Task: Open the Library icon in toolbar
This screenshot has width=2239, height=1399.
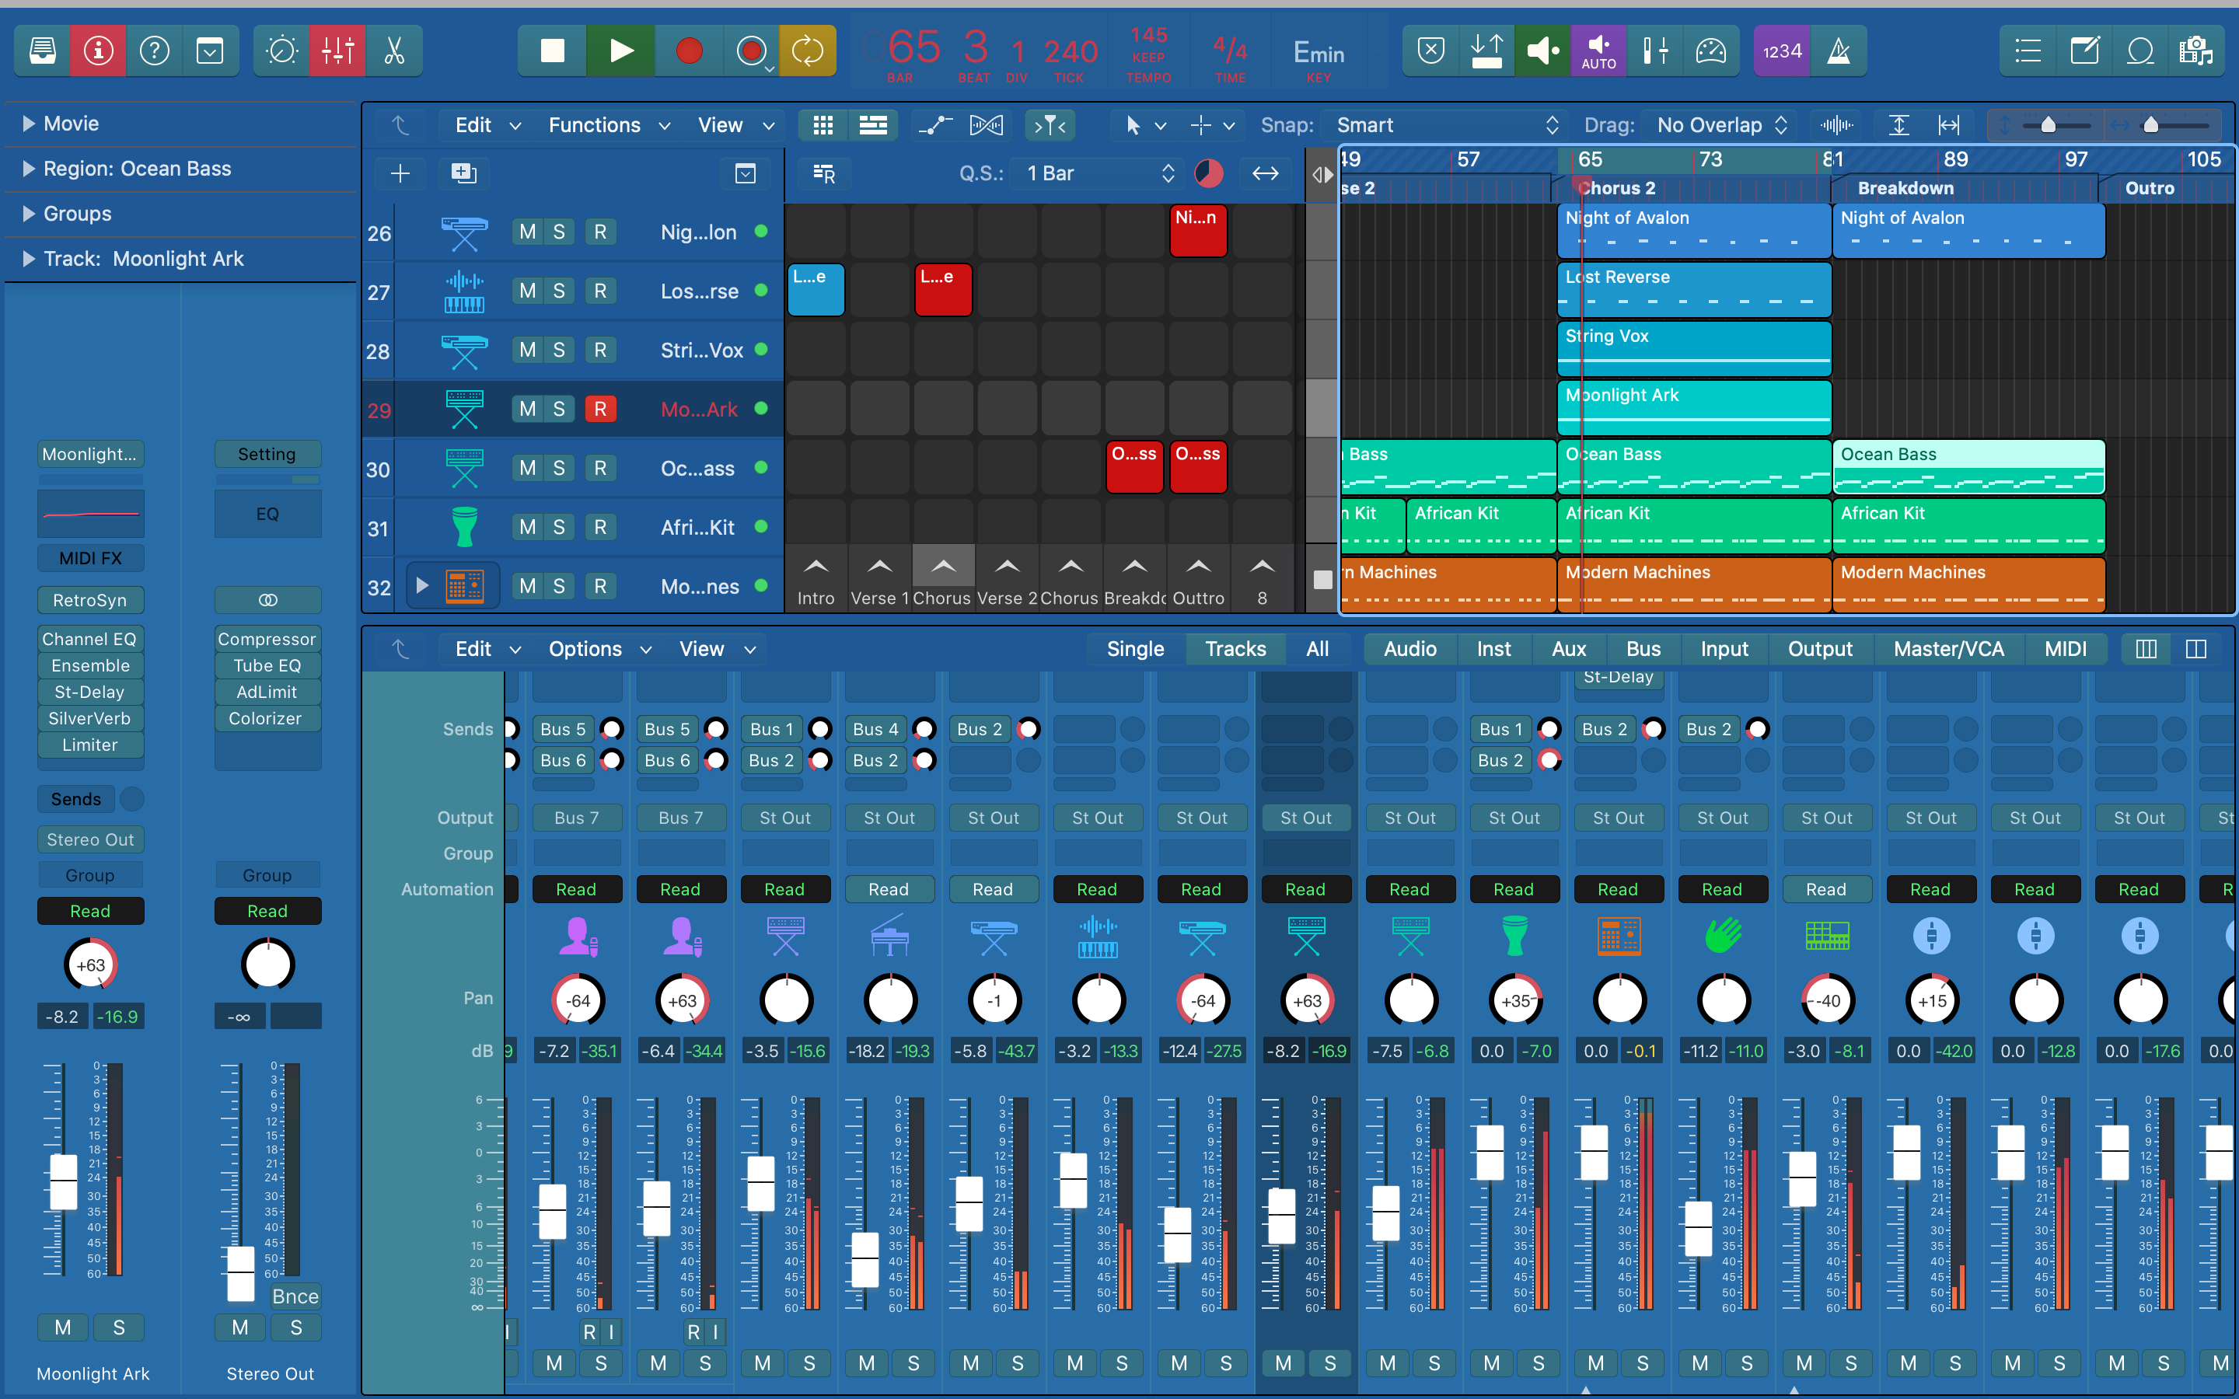Action: 43,51
